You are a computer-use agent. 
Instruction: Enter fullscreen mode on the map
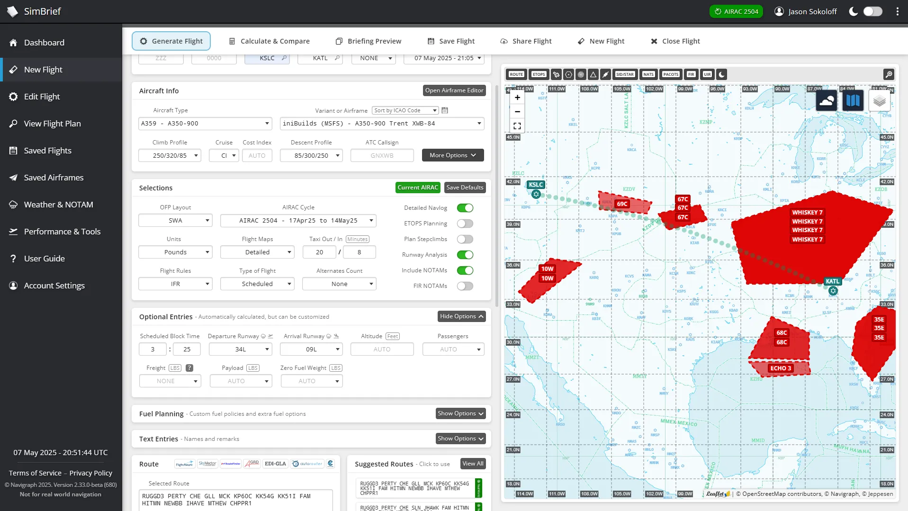pyautogui.click(x=517, y=126)
